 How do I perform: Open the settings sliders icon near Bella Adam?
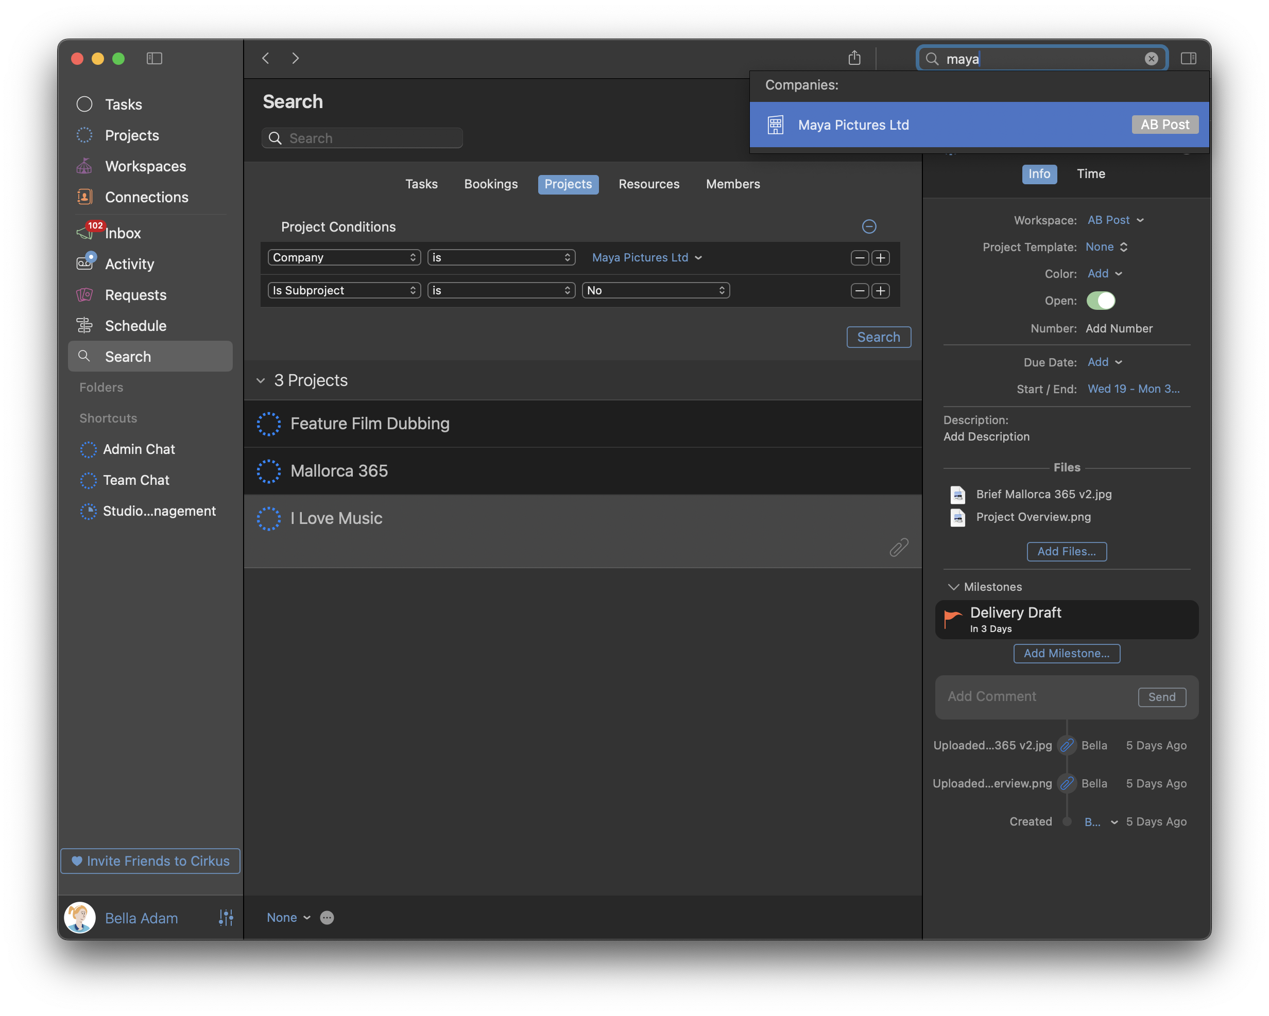226,917
